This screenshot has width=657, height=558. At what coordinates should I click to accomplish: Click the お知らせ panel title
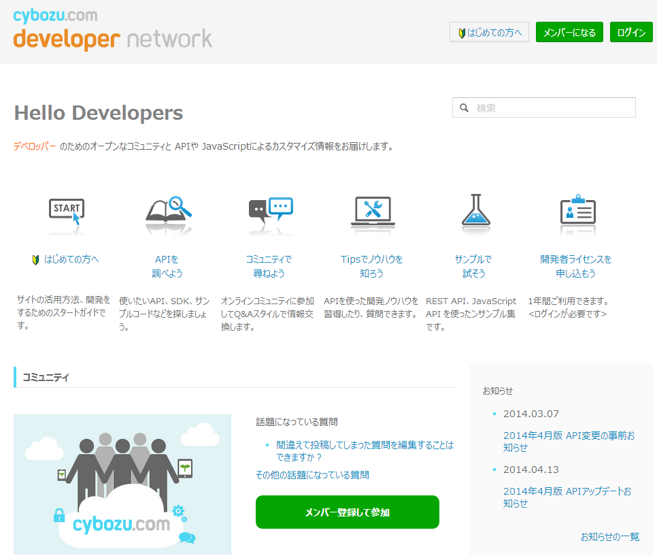click(x=497, y=391)
